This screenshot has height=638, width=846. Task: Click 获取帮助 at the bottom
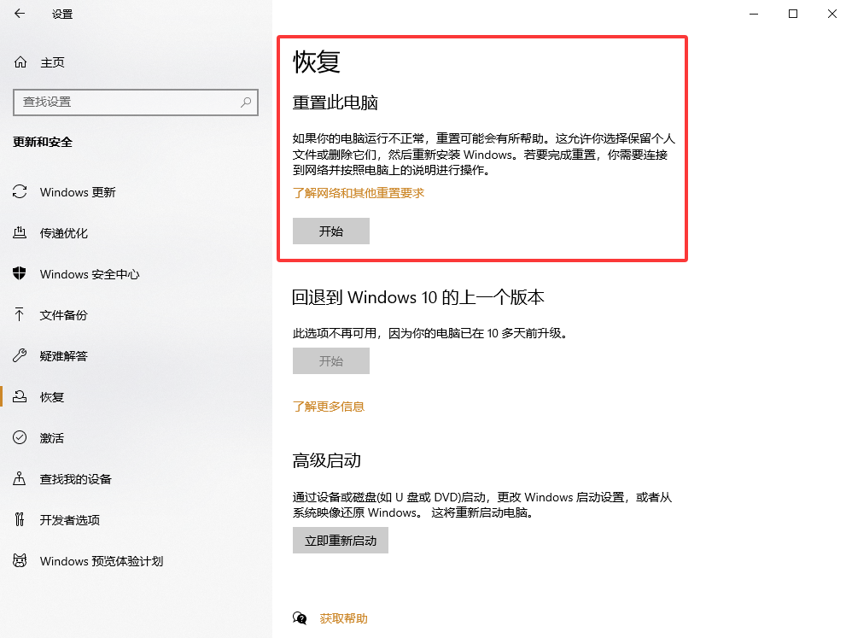coord(343,618)
